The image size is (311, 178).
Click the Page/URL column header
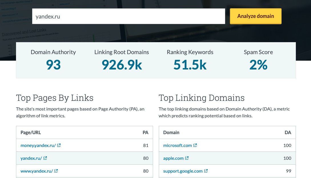coord(31,132)
